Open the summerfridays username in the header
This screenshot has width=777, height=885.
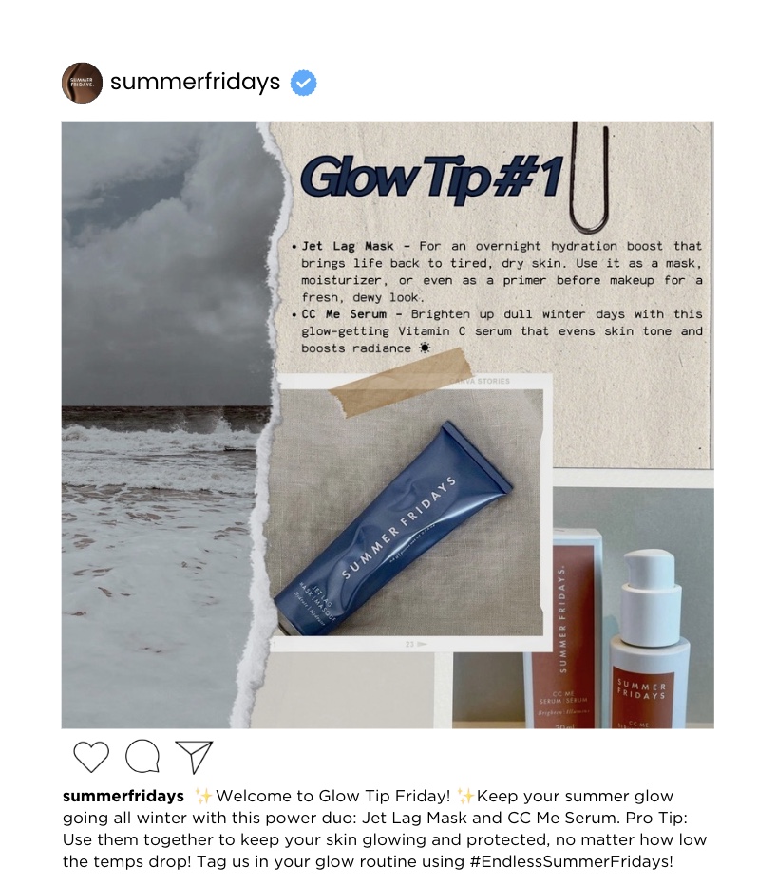(195, 82)
